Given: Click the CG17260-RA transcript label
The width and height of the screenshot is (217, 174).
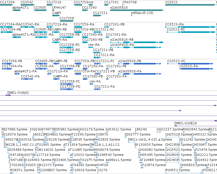Looking at the screenshot, I should click(93, 35).
